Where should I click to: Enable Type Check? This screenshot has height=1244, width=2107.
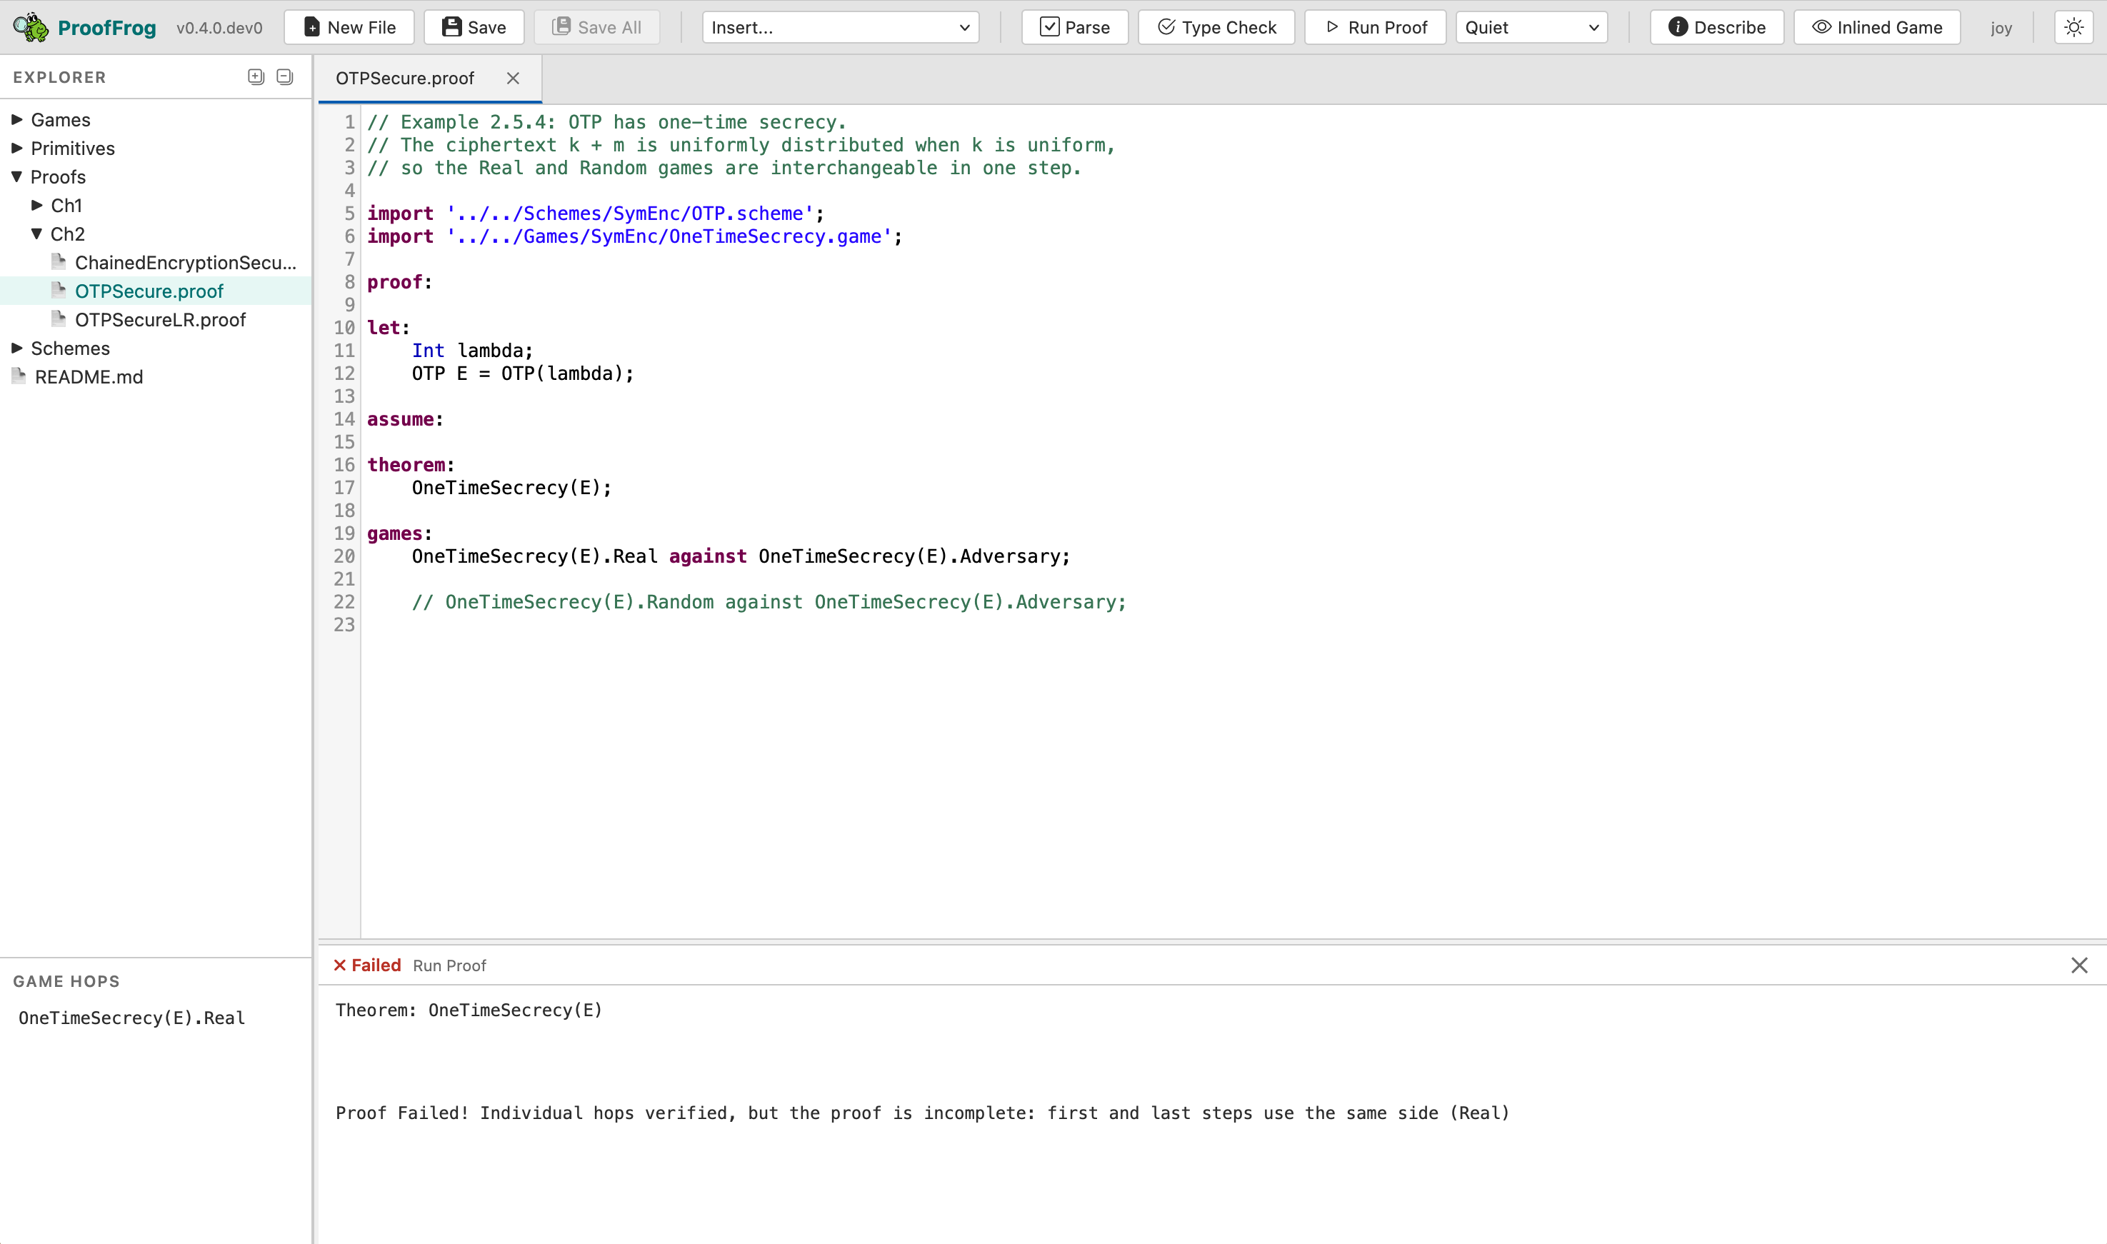coord(1166,27)
